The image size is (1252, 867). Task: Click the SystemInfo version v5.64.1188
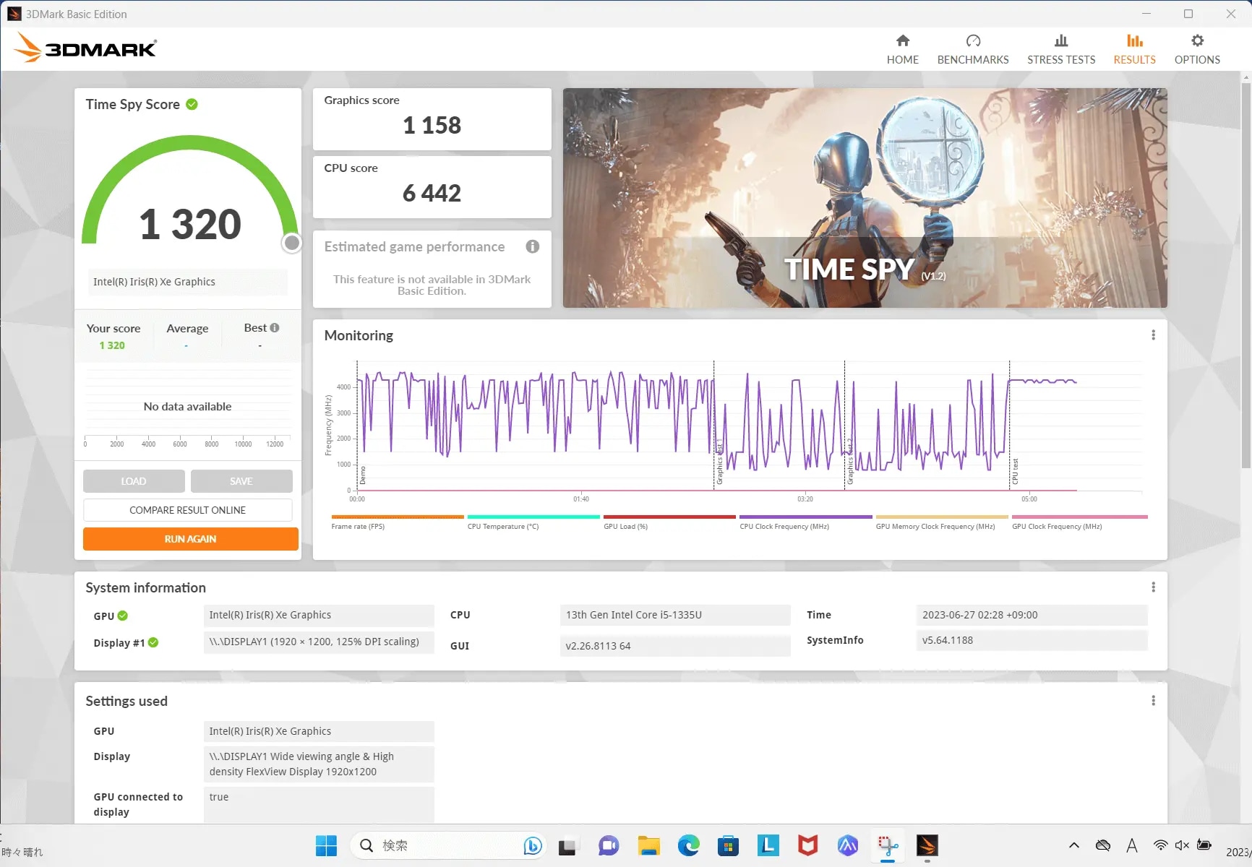click(1032, 640)
